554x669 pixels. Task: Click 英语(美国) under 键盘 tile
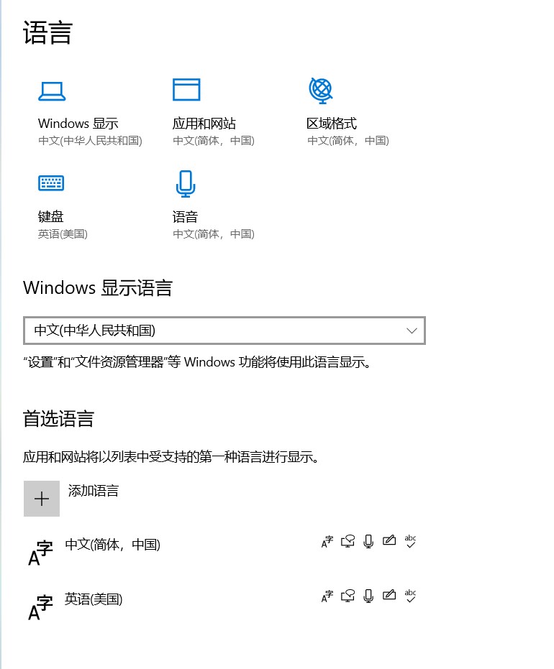[x=63, y=234]
